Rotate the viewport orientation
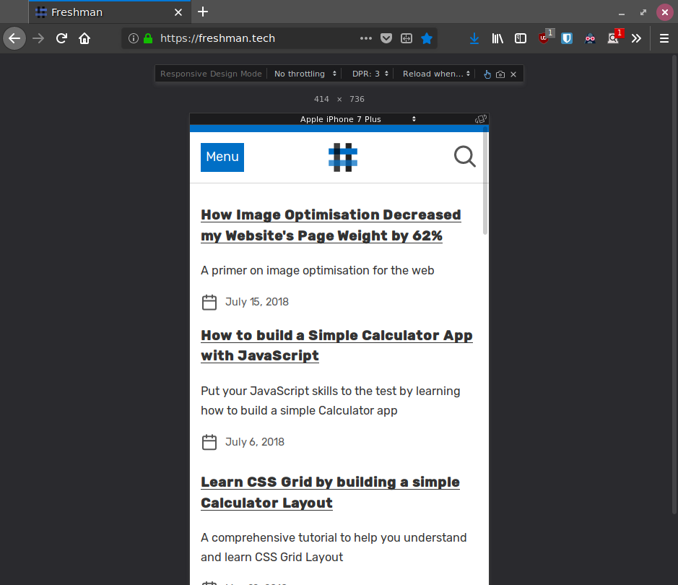This screenshot has width=678, height=585. click(481, 119)
